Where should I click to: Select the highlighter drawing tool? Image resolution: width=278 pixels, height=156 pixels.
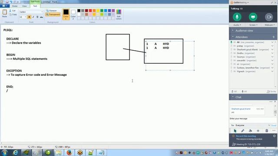coord(250,131)
